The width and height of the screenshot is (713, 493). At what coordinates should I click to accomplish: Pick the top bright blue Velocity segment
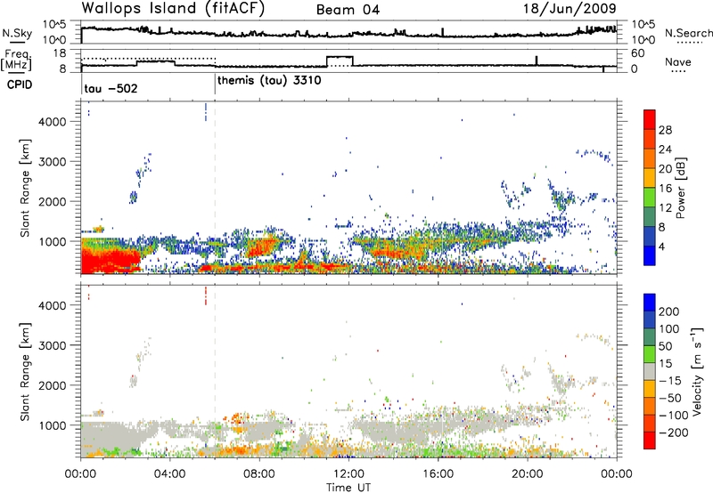[650, 302]
